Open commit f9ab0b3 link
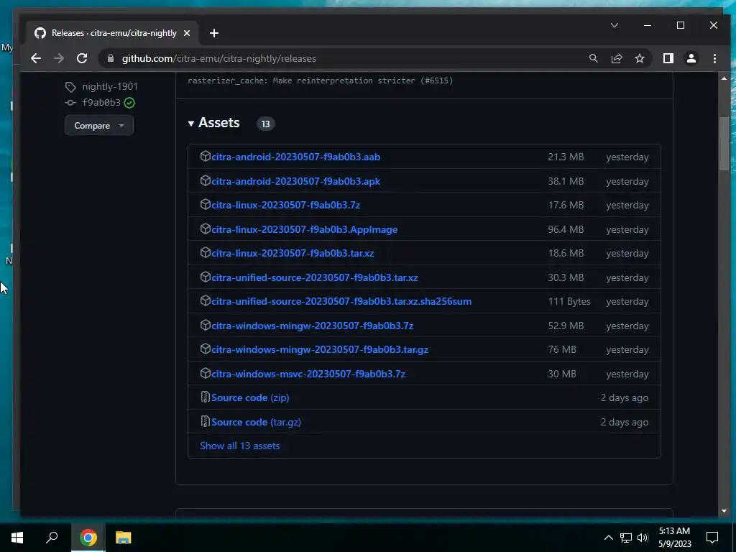The height and width of the screenshot is (552, 736). pyautogui.click(x=101, y=102)
